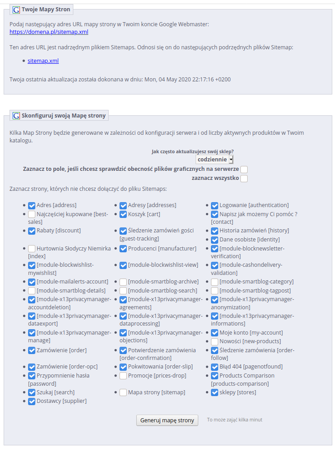The image size is (335, 449).
Task: Click the Generuj mapę strony button
Action: click(167, 420)
